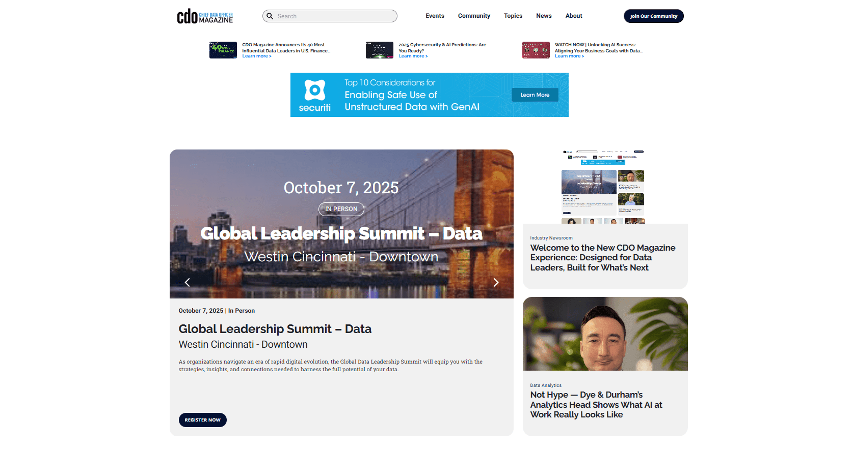853x451 pixels.
Task: Click the search magnifier icon
Action: click(x=270, y=16)
